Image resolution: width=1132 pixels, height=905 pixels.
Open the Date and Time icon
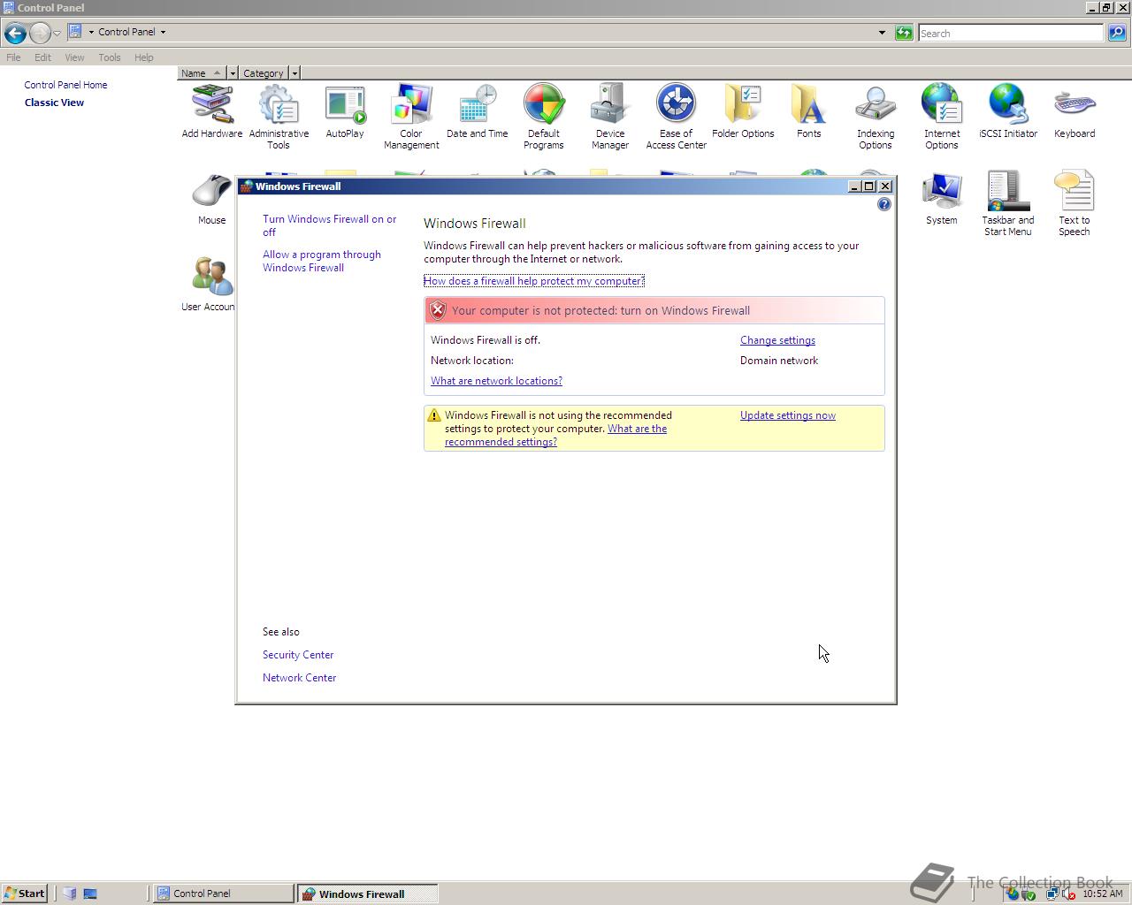click(x=478, y=111)
